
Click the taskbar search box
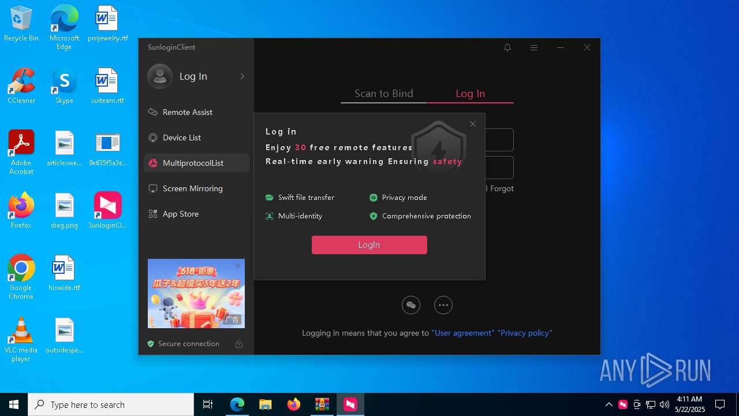click(111, 404)
